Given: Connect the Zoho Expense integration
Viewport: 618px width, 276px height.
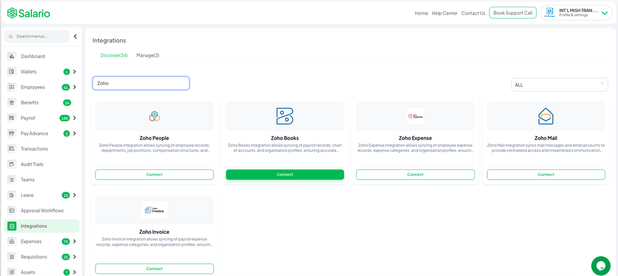Looking at the screenshot, I should pyautogui.click(x=415, y=174).
